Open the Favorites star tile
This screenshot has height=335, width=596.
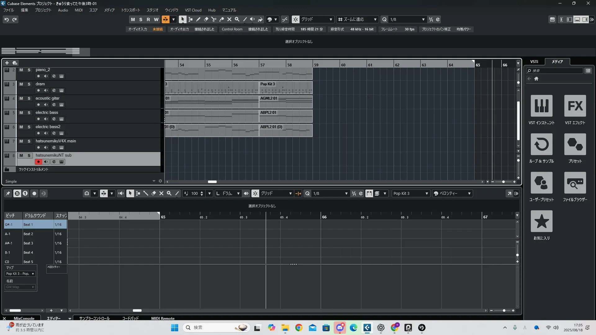coord(541,221)
